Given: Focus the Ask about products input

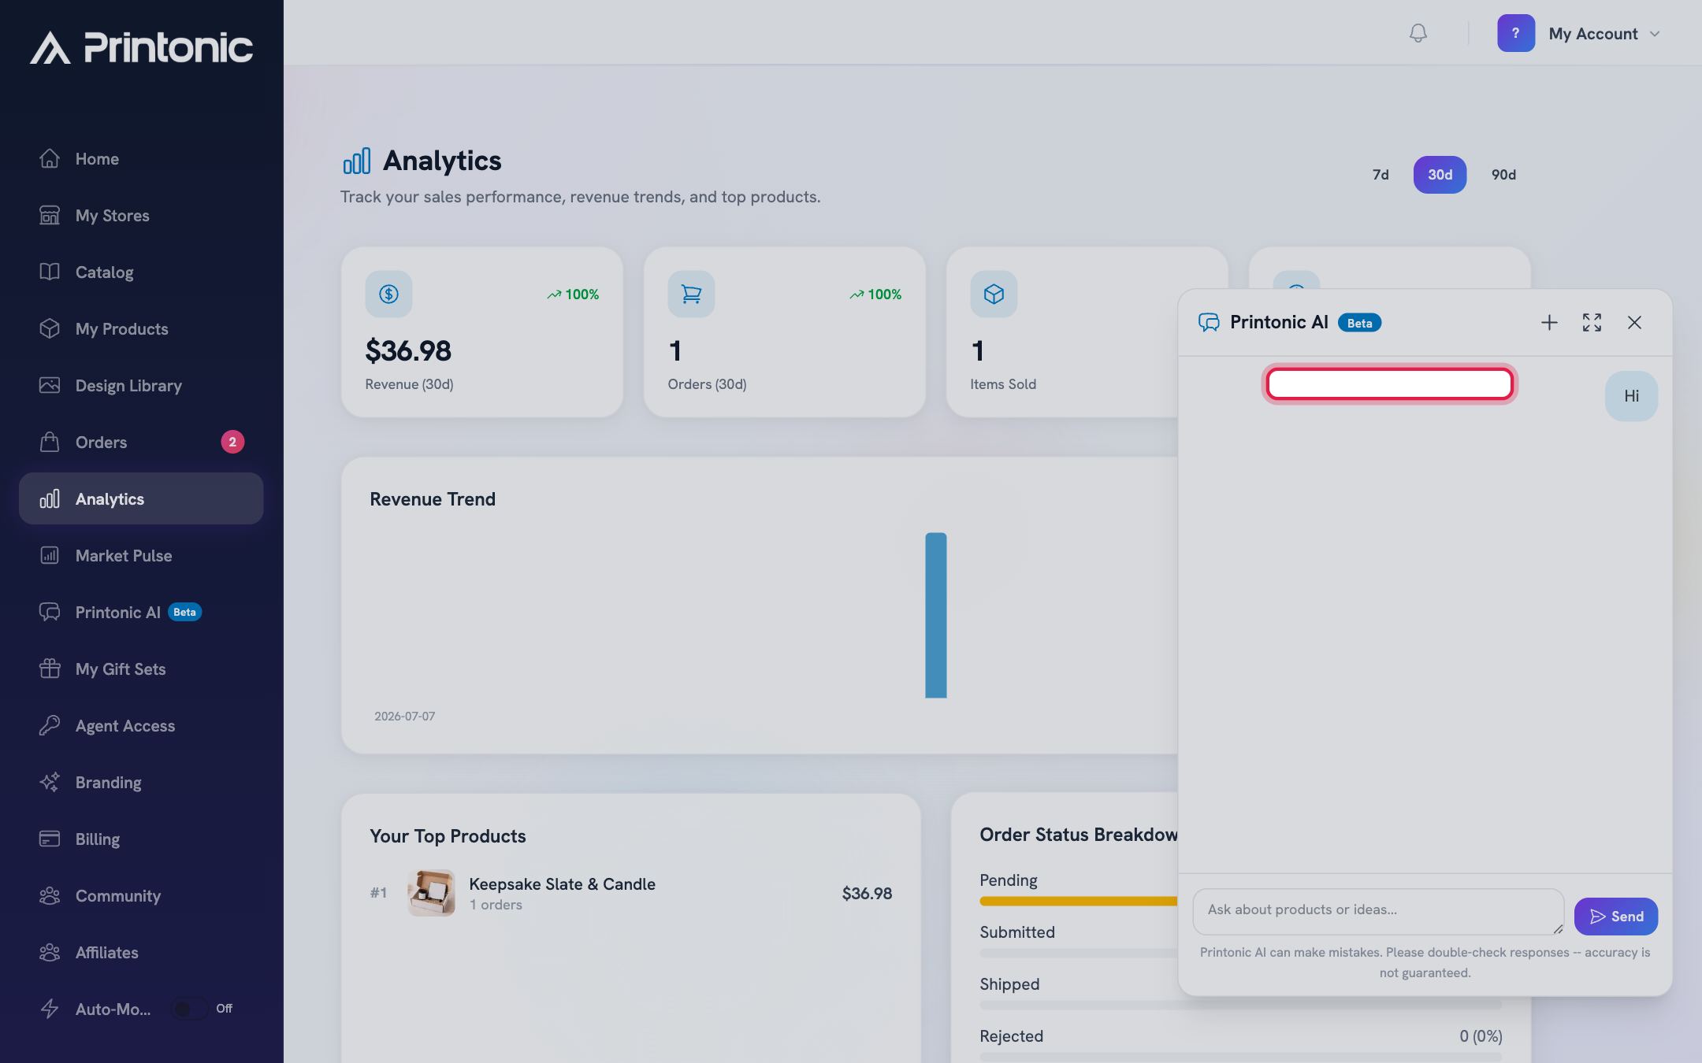Looking at the screenshot, I should tap(1378, 912).
